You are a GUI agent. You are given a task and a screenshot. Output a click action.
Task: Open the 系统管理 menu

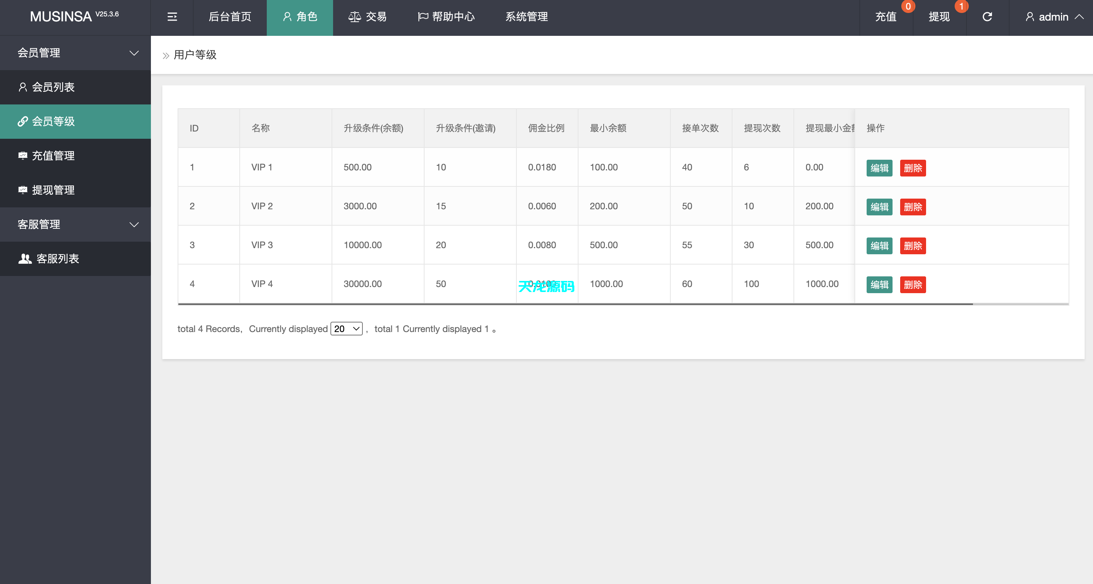526,17
